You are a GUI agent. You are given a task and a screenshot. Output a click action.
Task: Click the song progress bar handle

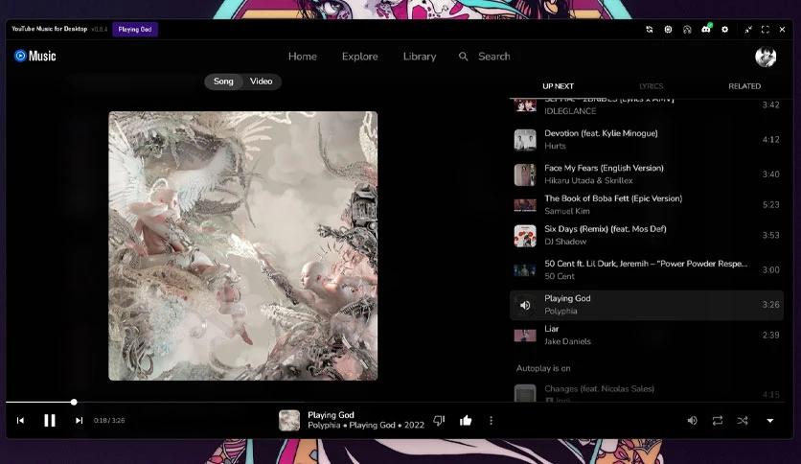click(74, 402)
